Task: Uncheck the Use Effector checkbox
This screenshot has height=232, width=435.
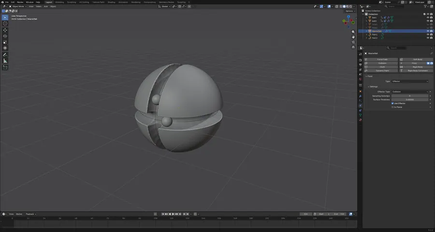Action: click(x=392, y=103)
